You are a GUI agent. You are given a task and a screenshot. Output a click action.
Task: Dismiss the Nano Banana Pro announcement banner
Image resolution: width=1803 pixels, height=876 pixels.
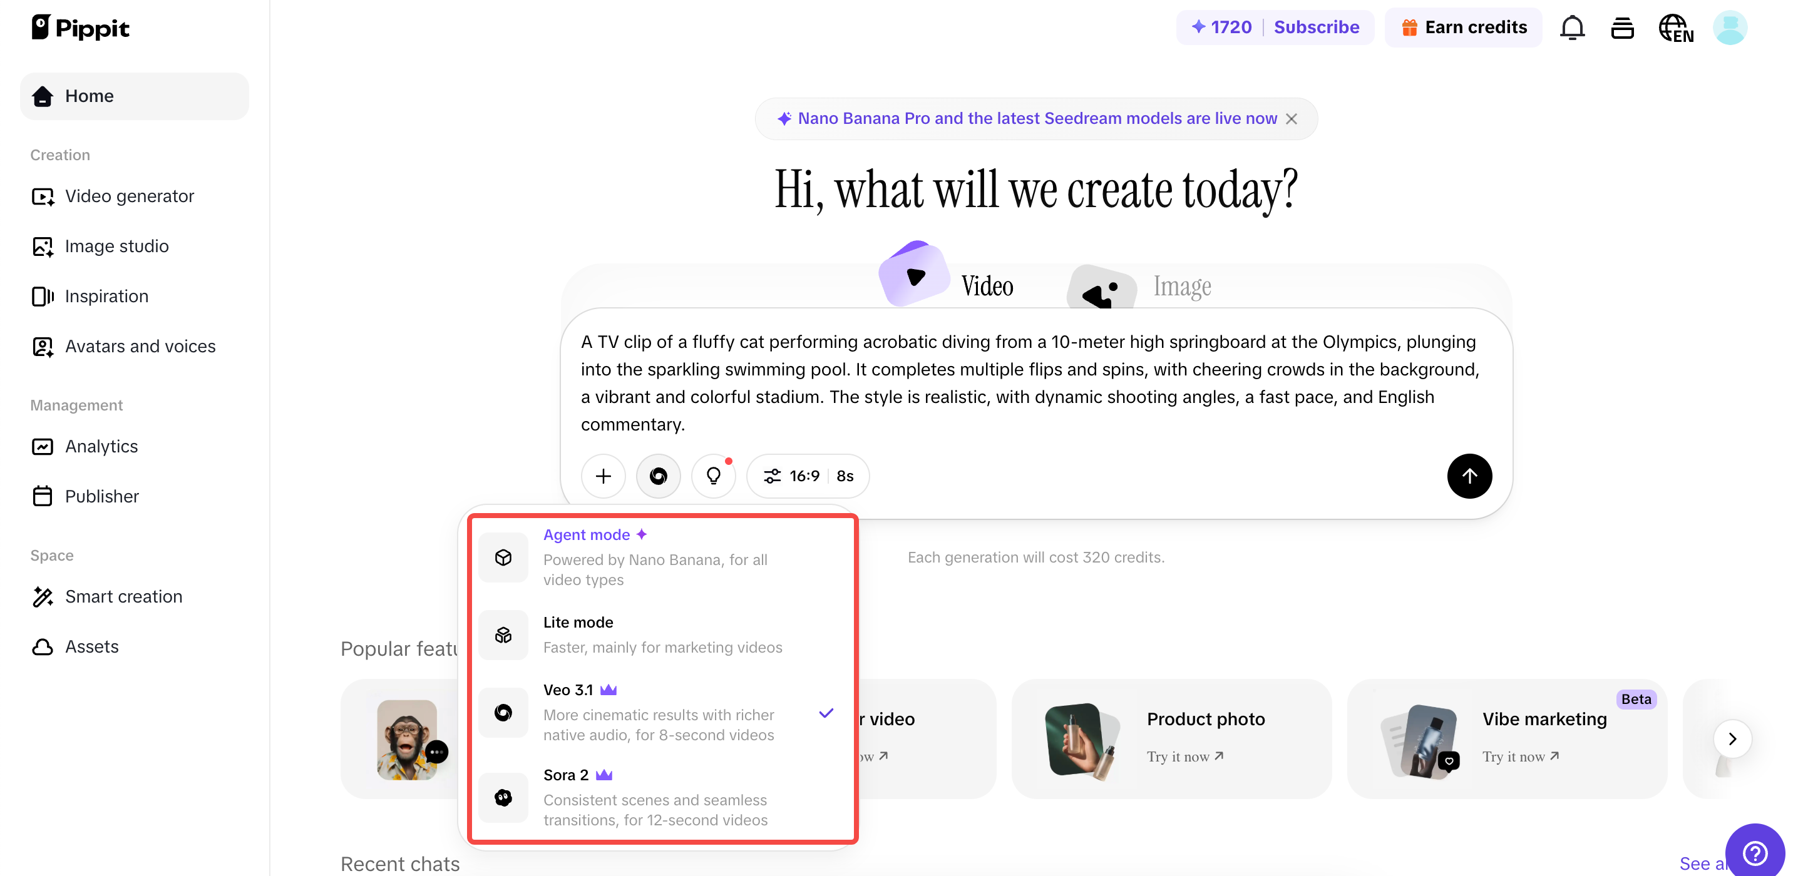click(x=1291, y=118)
